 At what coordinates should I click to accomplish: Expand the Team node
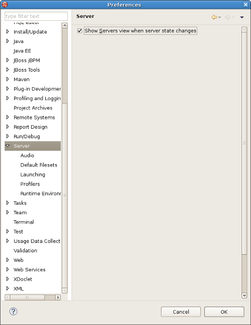click(8, 212)
